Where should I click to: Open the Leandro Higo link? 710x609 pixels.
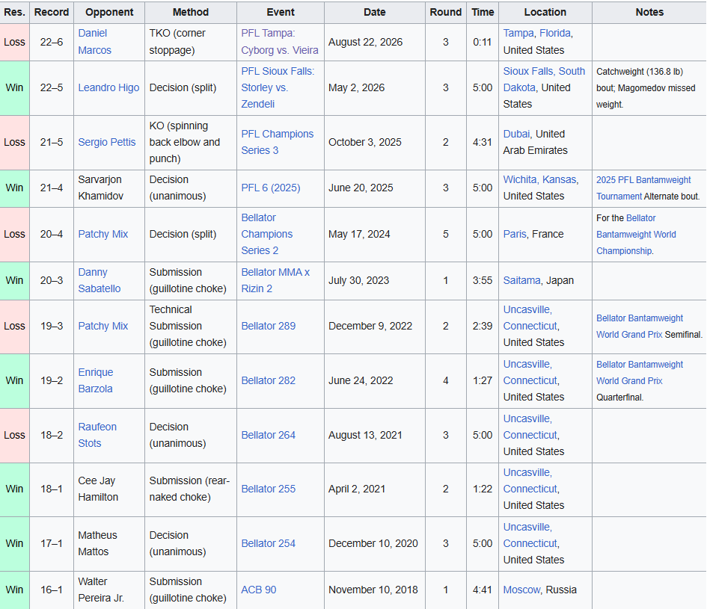point(108,87)
